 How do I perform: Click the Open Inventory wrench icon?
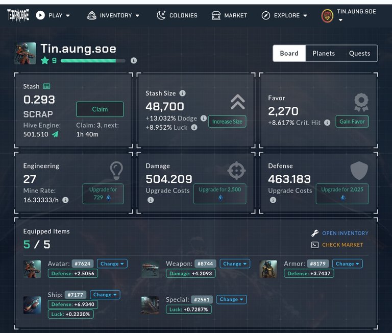pyautogui.click(x=315, y=233)
